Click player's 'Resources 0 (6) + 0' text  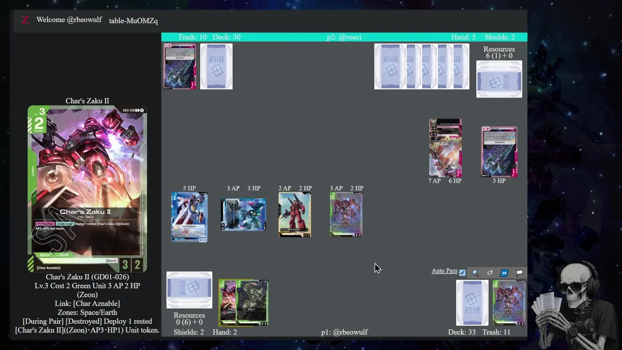coord(189,318)
